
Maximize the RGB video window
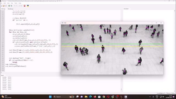(156, 23)
